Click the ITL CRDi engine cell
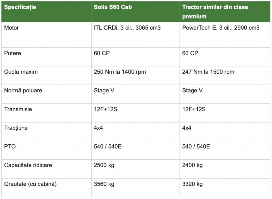This screenshot has width=272, height=199. (127, 28)
